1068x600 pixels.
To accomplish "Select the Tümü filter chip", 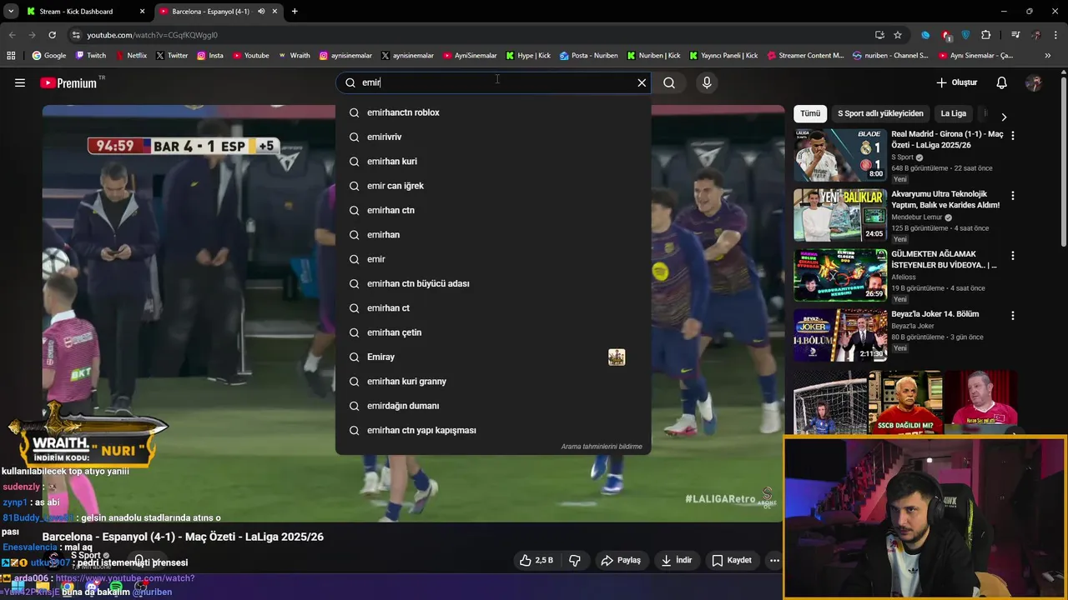I will point(810,113).
